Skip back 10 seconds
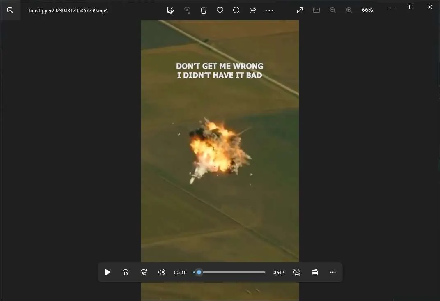The image size is (440, 301). [126, 272]
